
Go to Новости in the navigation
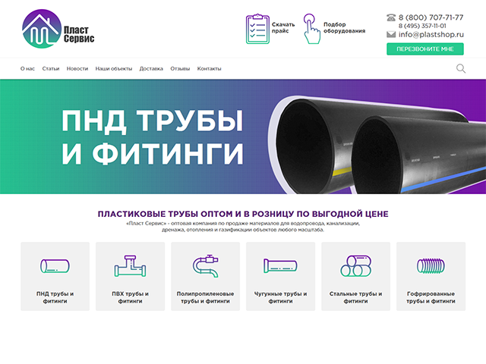pos(77,69)
